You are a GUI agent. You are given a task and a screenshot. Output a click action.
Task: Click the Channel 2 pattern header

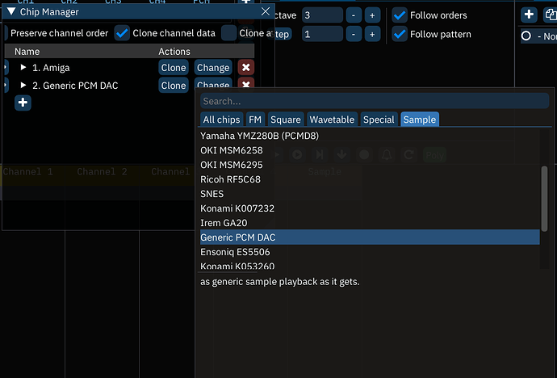102,172
